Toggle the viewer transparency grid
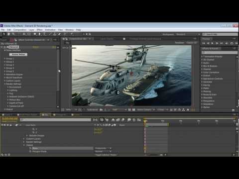The image size is (239, 179). (133, 110)
